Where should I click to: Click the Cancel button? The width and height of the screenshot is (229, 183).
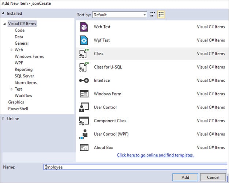[213, 177]
